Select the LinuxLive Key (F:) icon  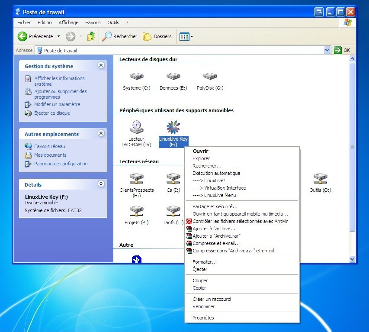tap(173, 128)
